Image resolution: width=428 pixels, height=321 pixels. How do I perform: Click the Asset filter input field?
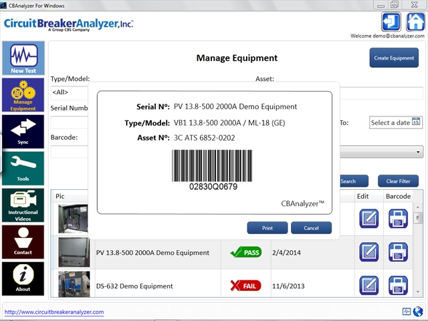(x=382, y=93)
